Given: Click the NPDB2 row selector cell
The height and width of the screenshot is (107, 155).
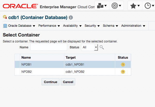Looking at the screenshot, I should pos(17,72).
